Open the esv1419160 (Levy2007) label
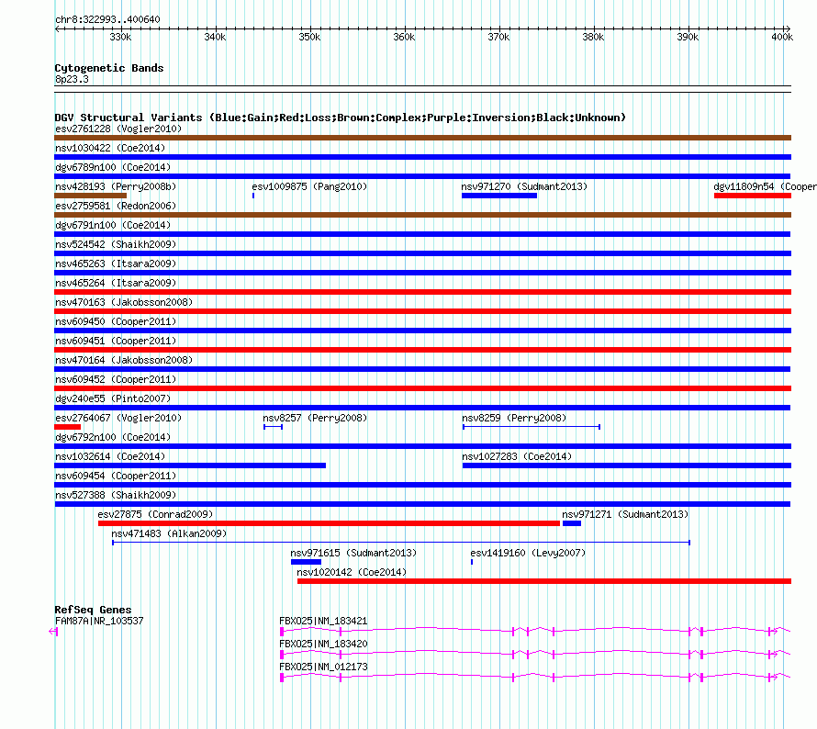The image size is (817, 729). pos(528,553)
